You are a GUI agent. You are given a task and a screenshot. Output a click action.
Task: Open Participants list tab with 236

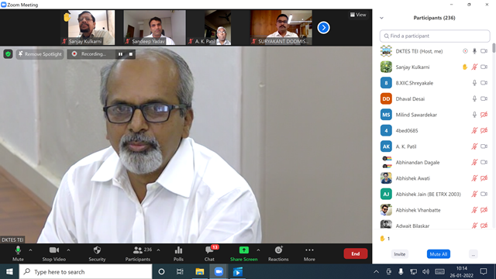[x=138, y=253]
